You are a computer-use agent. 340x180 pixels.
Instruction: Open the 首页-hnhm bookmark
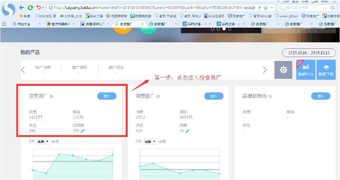pyautogui.click(x=260, y=16)
